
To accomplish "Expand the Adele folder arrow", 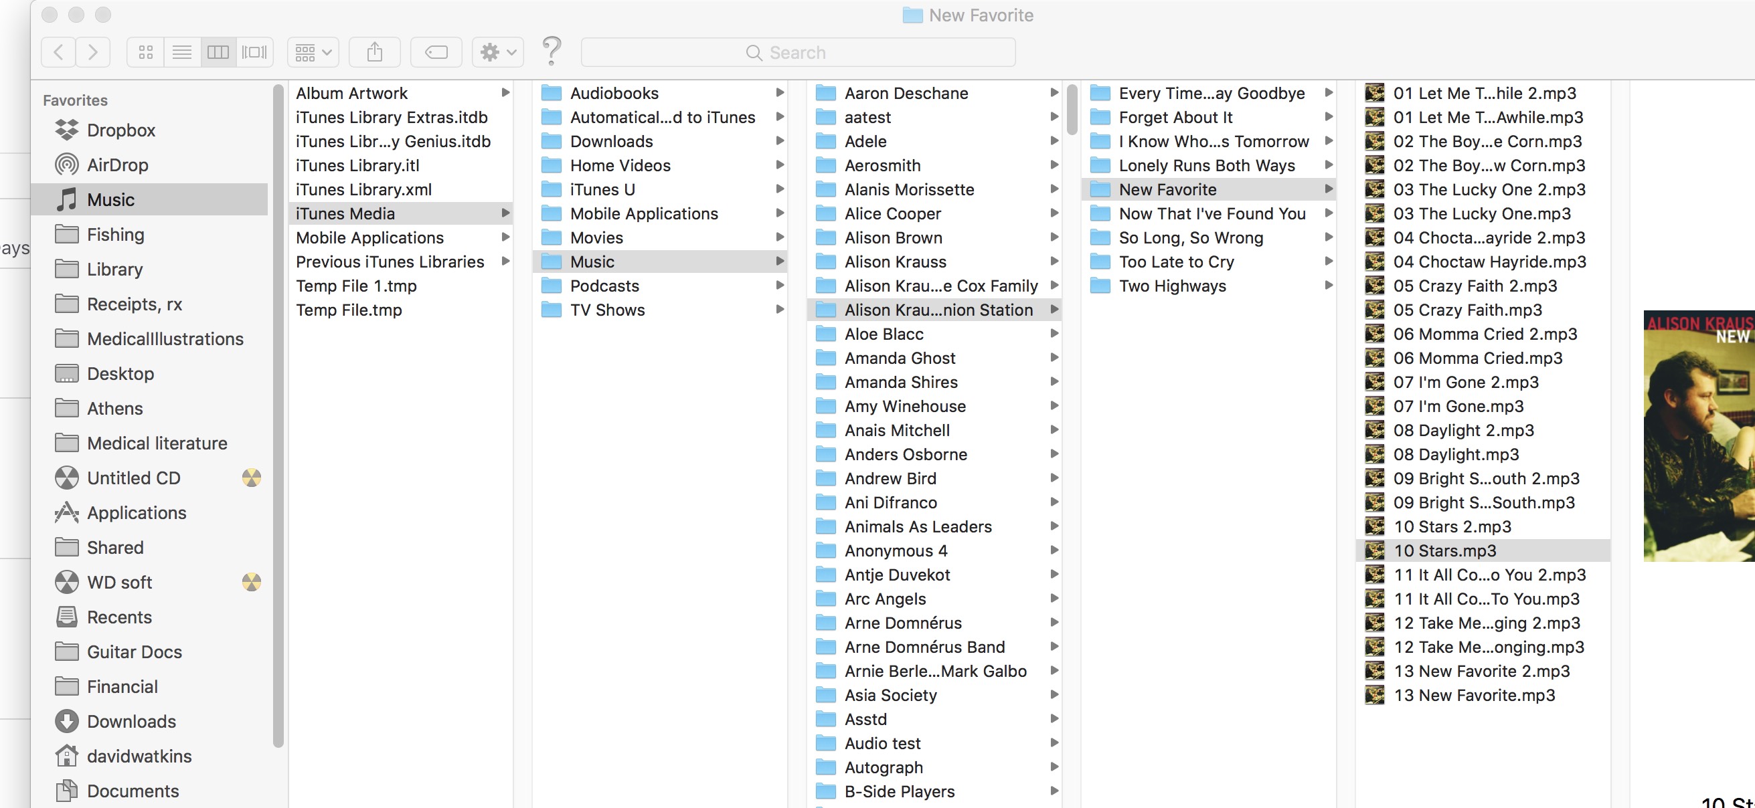I will (1055, 140).
